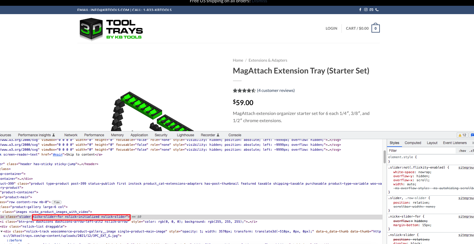Image resolution: width=474 pixels, height=244 pixels.
Task: Click the 3D Tool Trays logo
Action: [x=111, y=29]
